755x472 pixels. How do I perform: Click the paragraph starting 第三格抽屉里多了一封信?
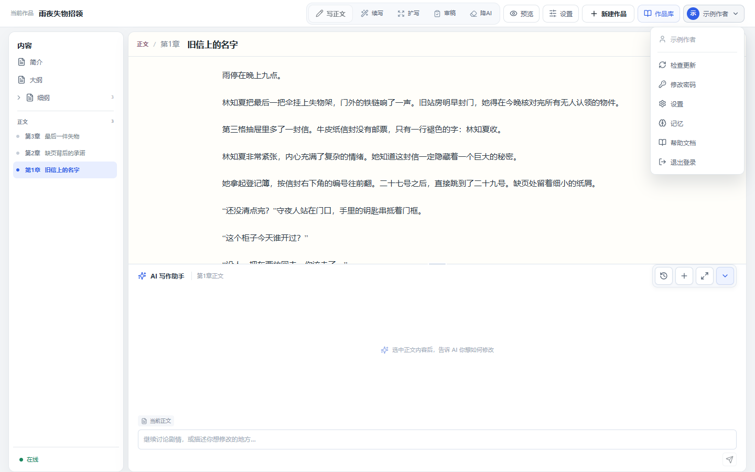point(363,130)
